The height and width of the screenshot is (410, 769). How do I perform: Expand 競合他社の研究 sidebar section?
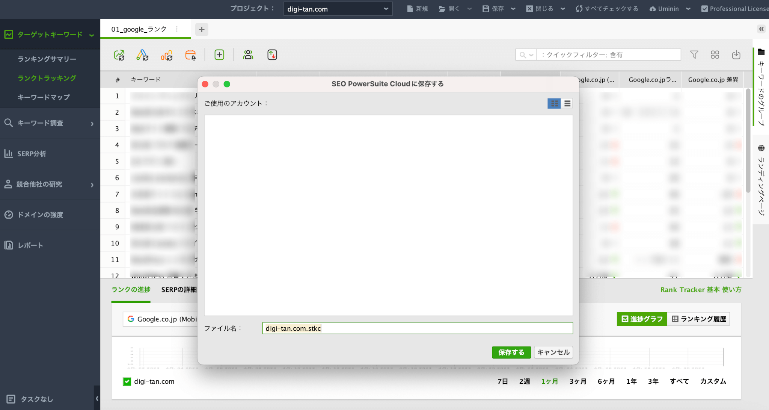tap(50, 184)
